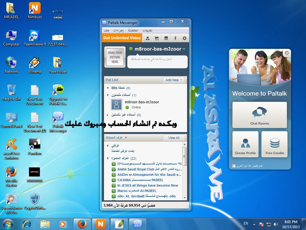Select the Winamp desktop shortcut
The width and height of the screenshot is (306, 230).
(x=35, y=65)
